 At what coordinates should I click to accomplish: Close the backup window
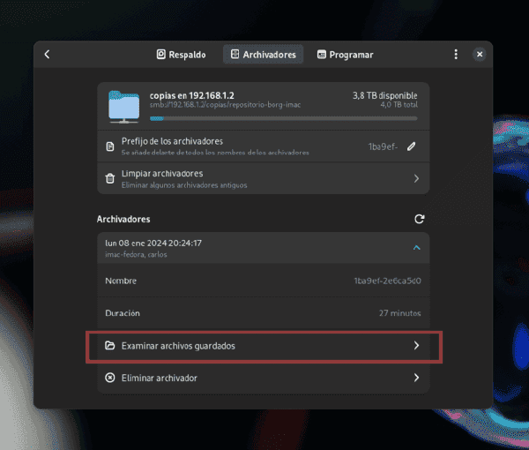click(480, 55)
